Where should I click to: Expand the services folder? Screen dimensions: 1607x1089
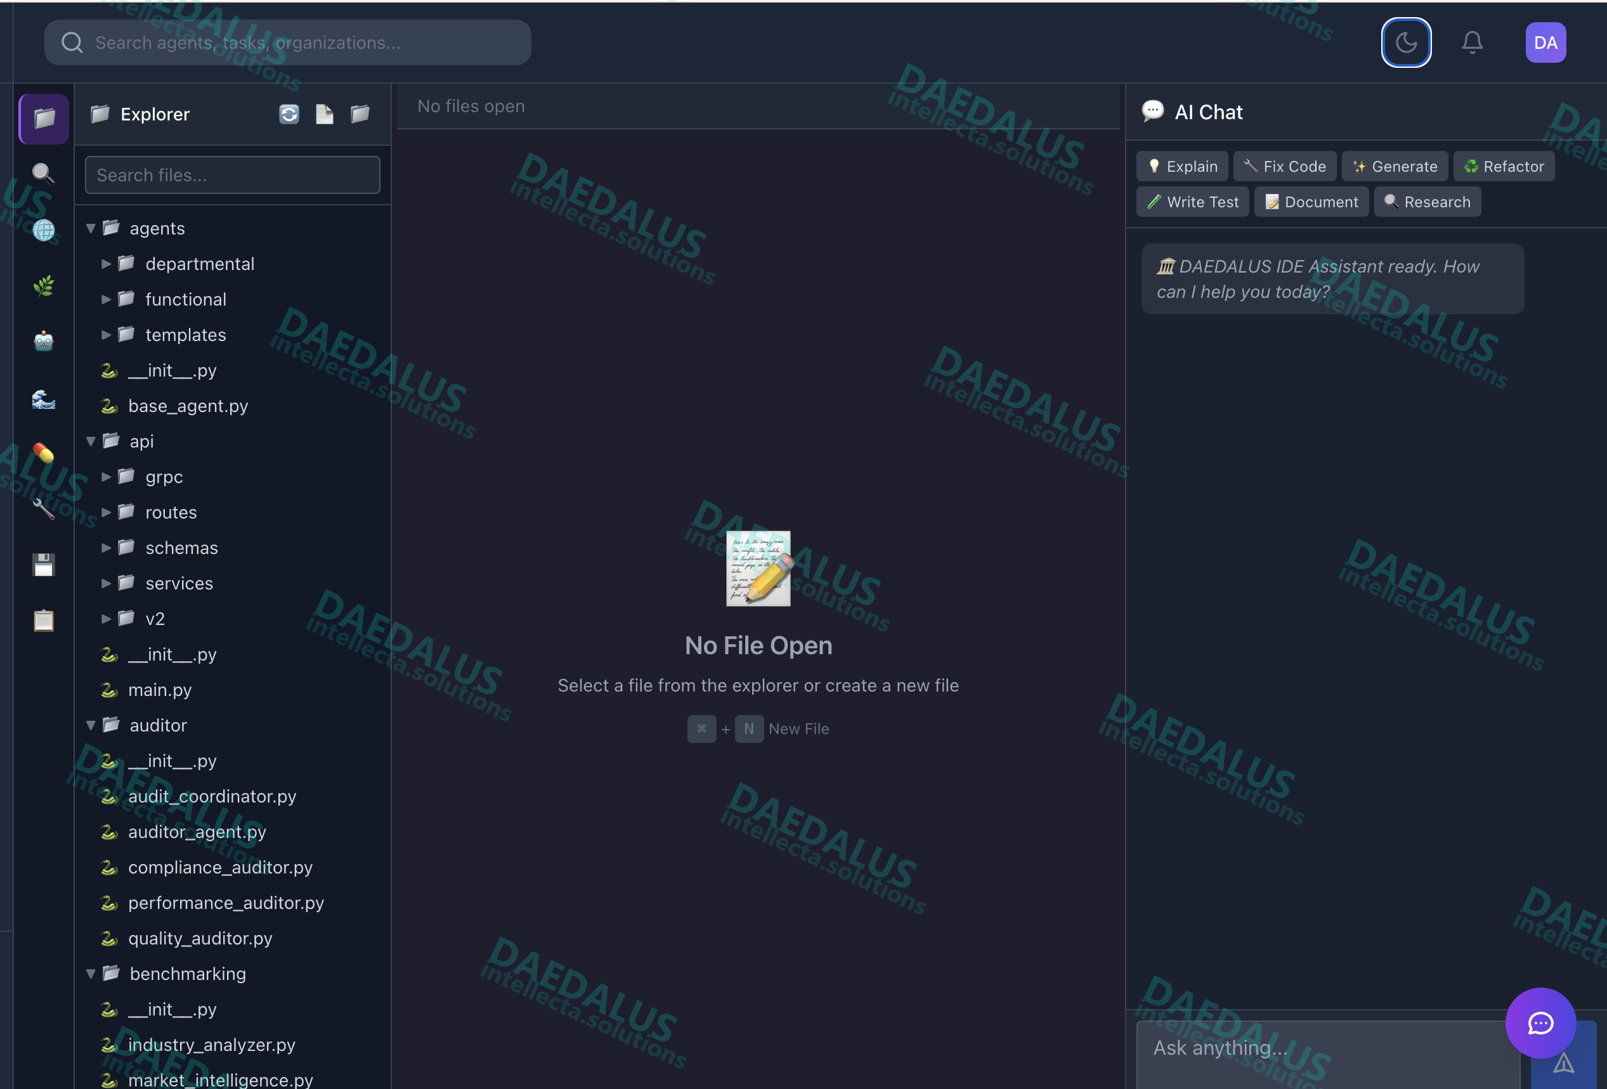pyautogui.click(x=106, y=583)
